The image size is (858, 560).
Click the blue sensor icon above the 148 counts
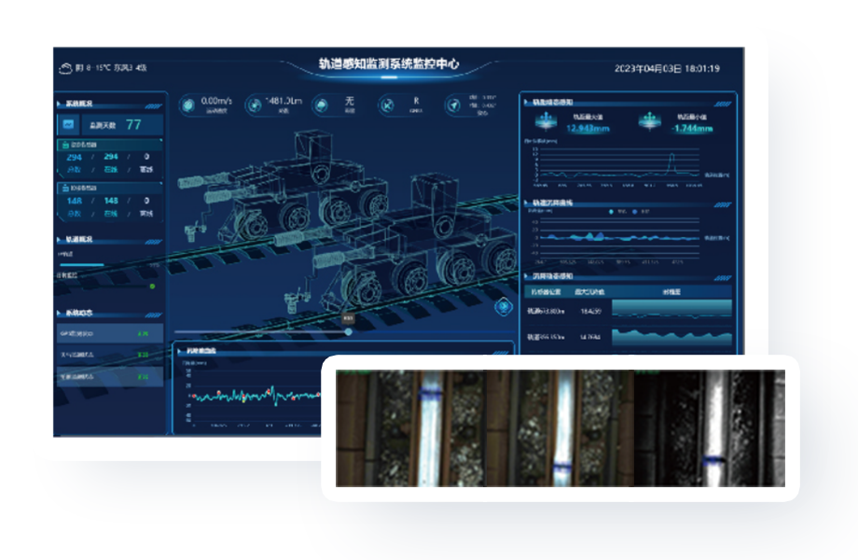pos(65,189)
